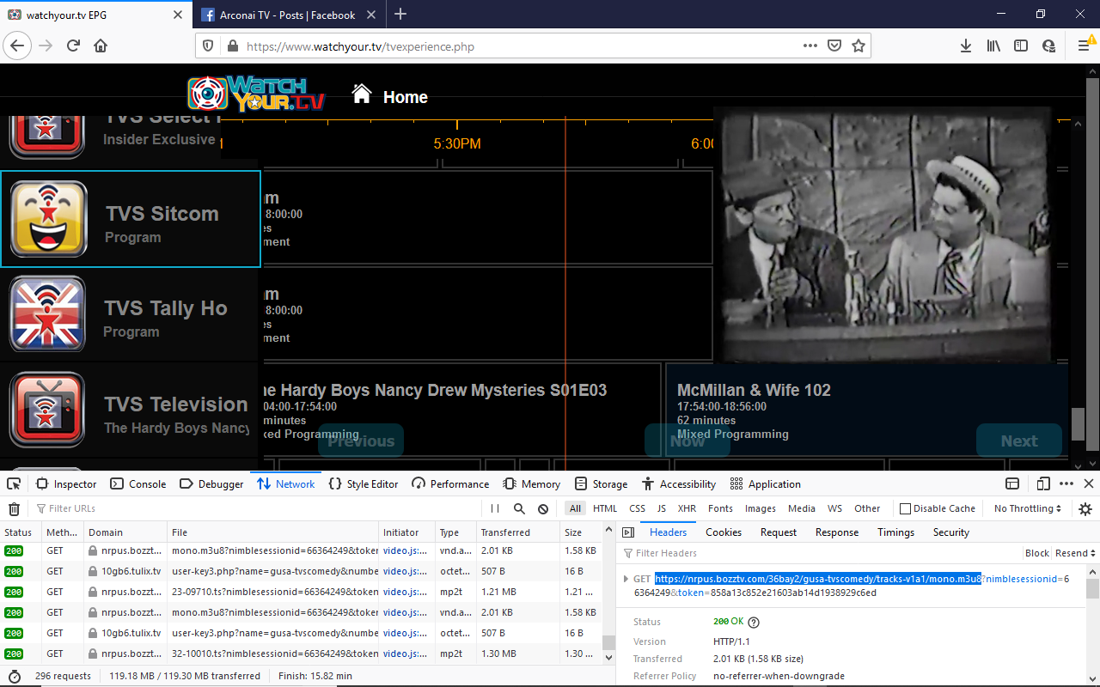Start performance analysis stopwatch icon
Screen dimensions: 1100x687
(15, 676)
